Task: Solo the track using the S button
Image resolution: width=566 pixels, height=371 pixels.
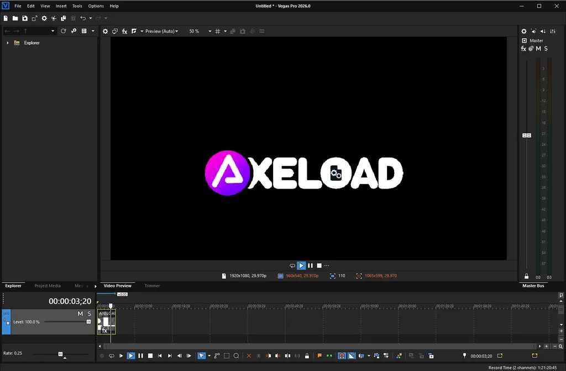Action: click(x=89, y=313)
